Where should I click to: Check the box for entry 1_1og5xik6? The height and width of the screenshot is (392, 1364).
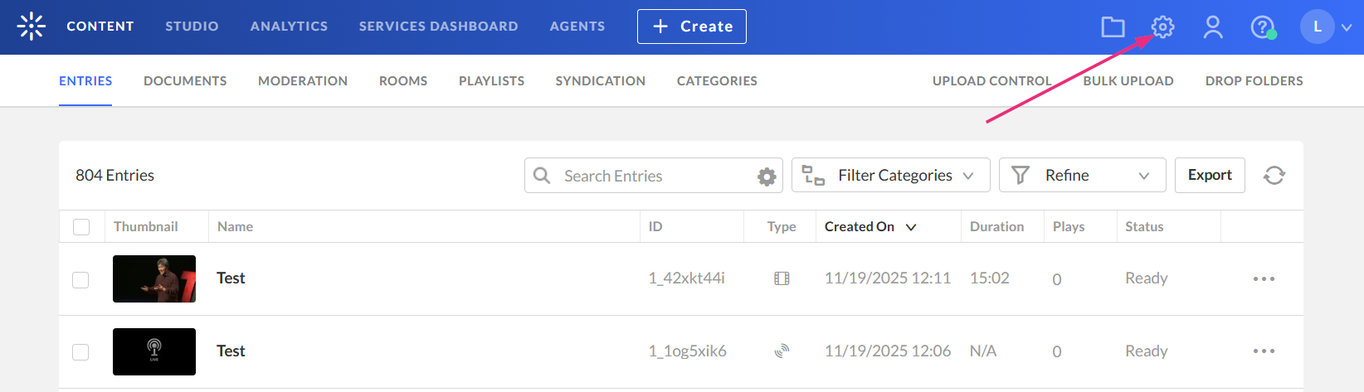point(80,352)
